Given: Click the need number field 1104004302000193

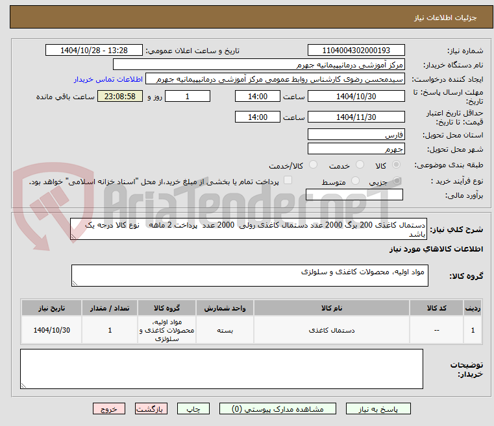Looking at the screenshot, I should [356, 51].
